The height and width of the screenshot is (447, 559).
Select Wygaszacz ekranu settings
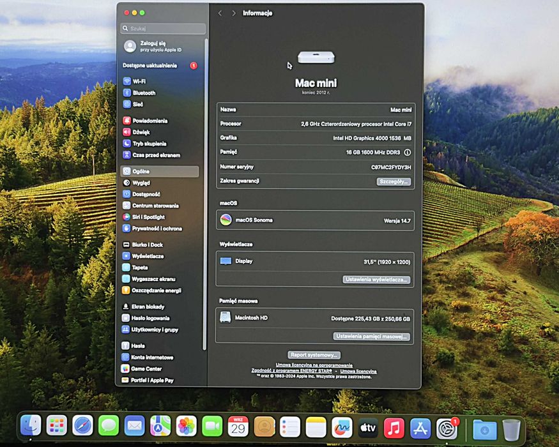pos(149,279)
